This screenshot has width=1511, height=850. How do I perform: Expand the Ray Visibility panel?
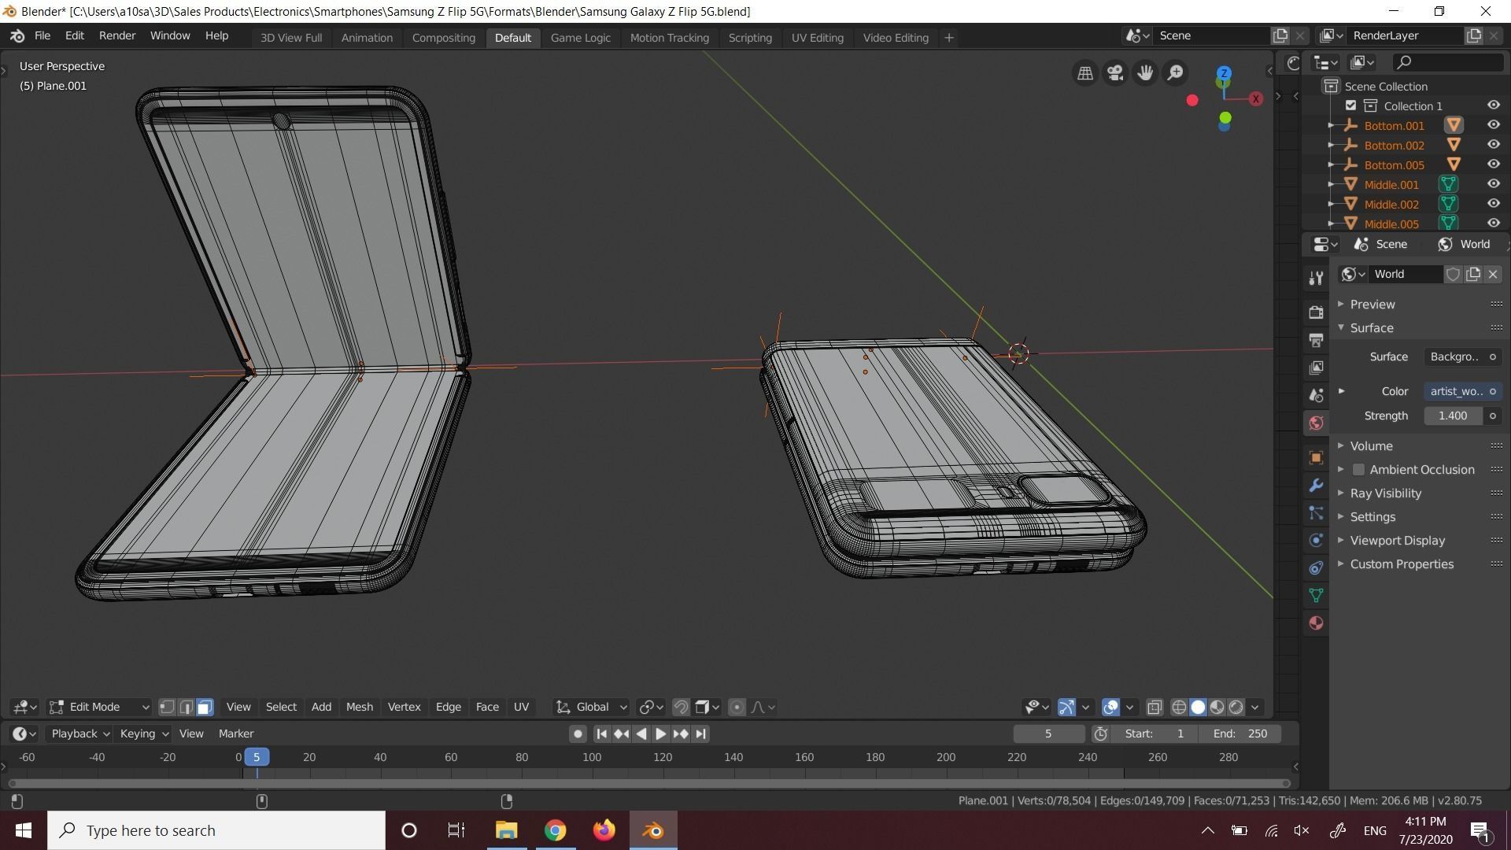[x=1385, y=493]
